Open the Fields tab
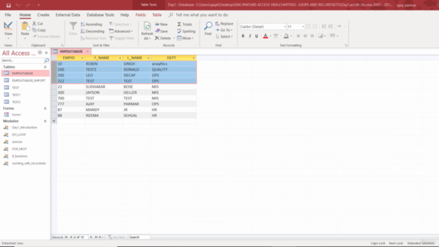Viewport: 439px width, 247px height. pyautogui.click(x=141, y=15)
